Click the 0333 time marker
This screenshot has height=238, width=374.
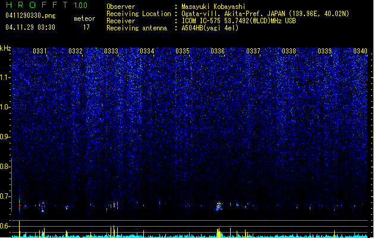[x=111, y=51]
